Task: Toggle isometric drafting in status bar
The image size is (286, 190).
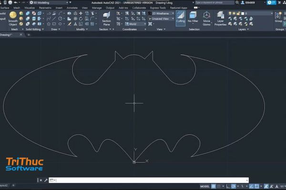Action: pos(243,186)
